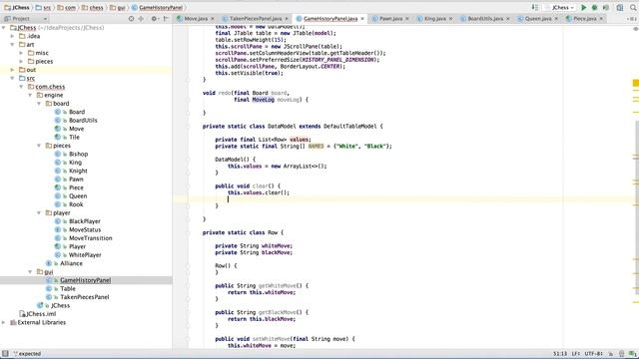639x359 pixels.
Task: Close the Pawn.java tab
Action: tap(406, 19)
